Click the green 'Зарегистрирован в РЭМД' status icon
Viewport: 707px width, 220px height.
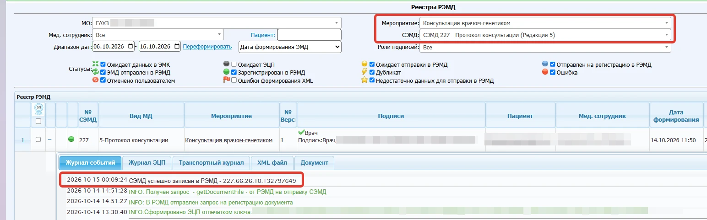[226, 72]
